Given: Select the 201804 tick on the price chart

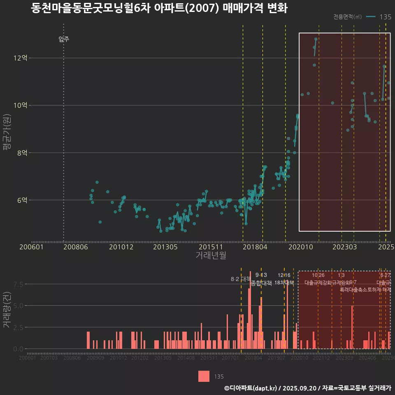Looking at the screenshot, I should [x=254, y=247].
